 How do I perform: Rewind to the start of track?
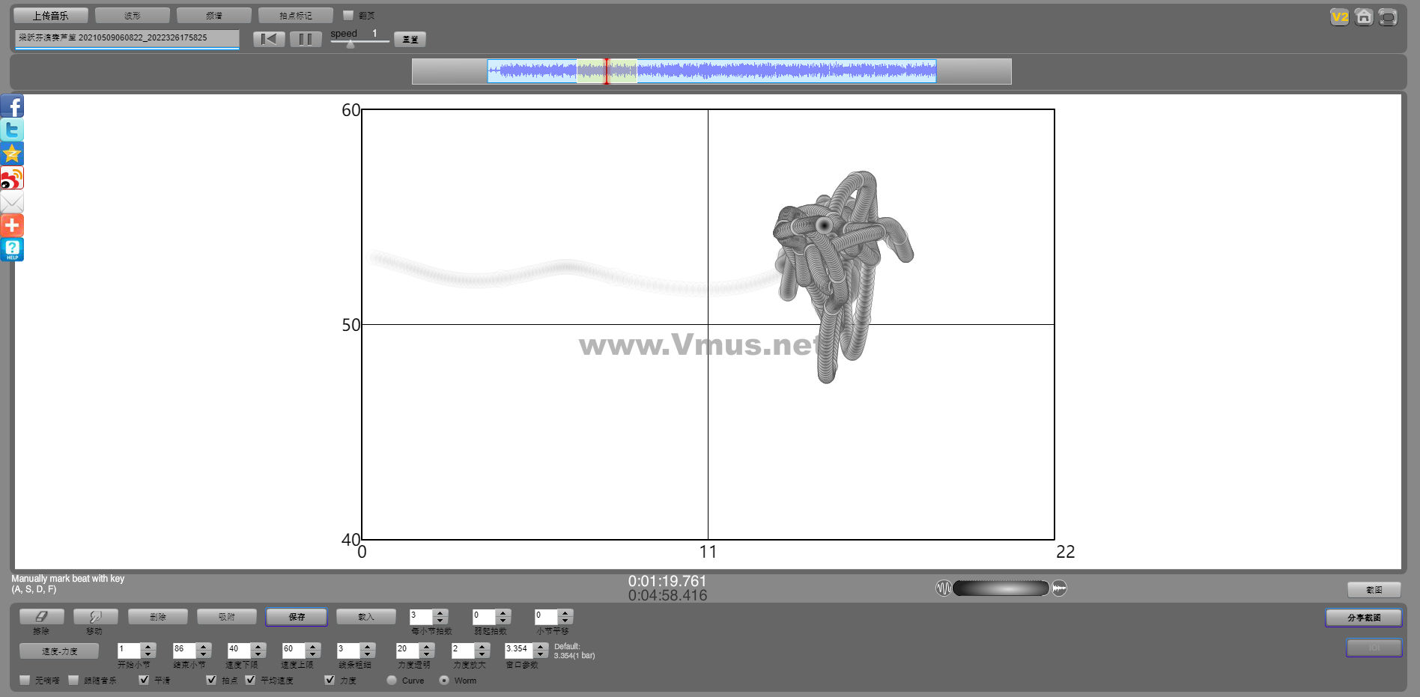[x=269, y=39]
